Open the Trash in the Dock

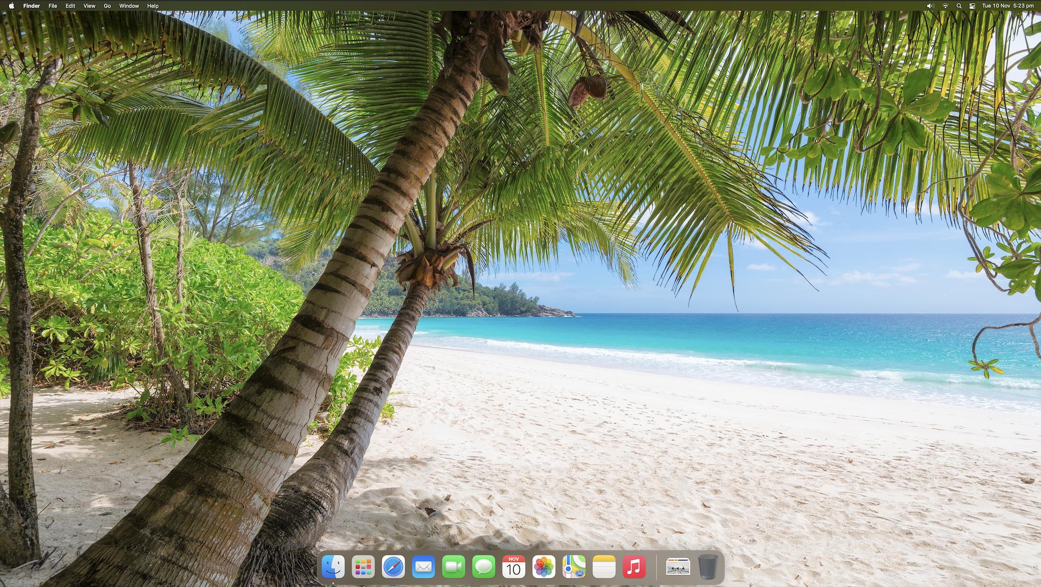pyautogui.click(x=708, y=567)
